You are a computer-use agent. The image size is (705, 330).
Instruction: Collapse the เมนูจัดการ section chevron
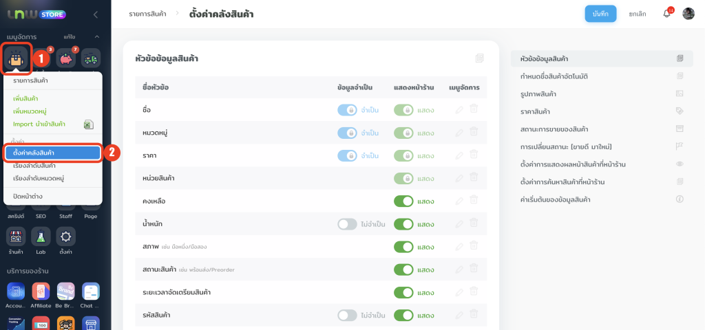[x=97, y=36]
